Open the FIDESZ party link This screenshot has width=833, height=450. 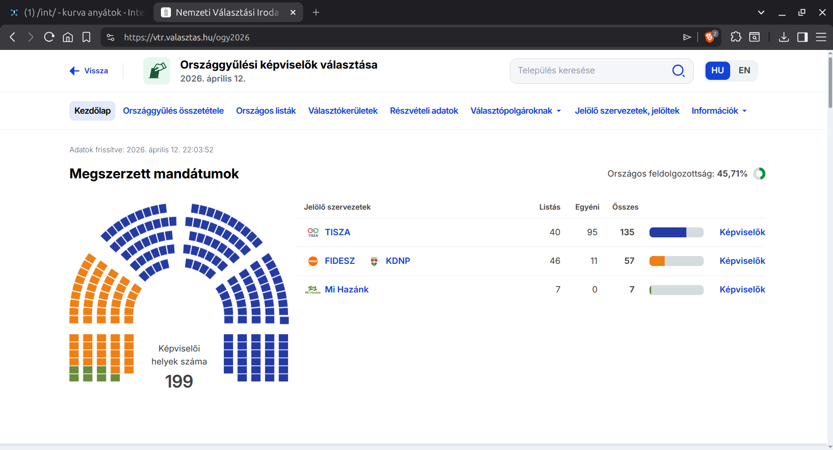click(340, 261)
